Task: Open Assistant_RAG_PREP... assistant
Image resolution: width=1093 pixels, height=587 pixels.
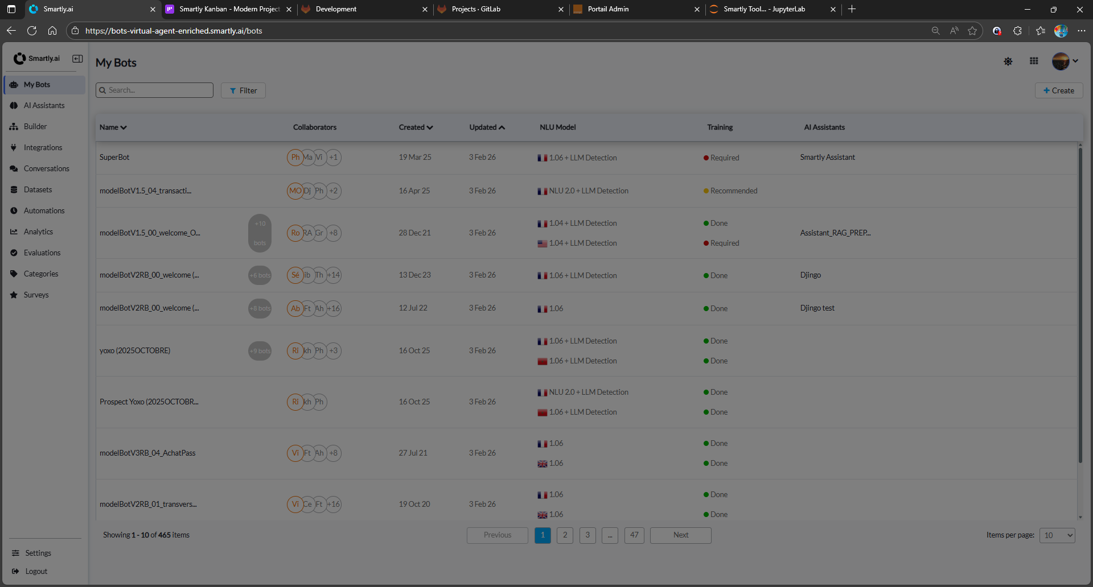Action: 835,233
